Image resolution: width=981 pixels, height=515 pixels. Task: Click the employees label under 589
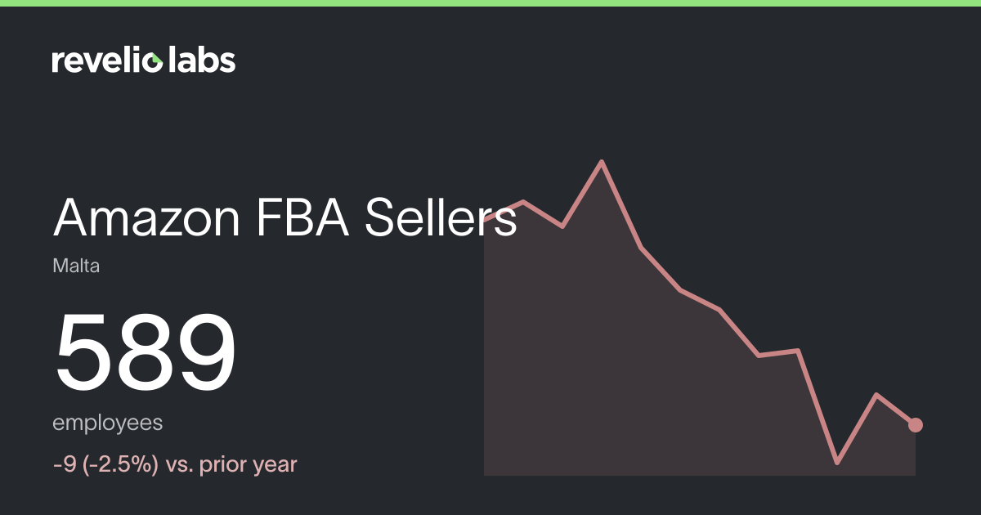(107, 423)
